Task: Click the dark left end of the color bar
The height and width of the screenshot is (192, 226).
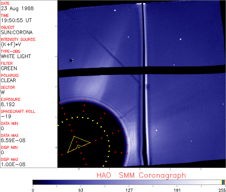Action: click(x=36, y=182)
